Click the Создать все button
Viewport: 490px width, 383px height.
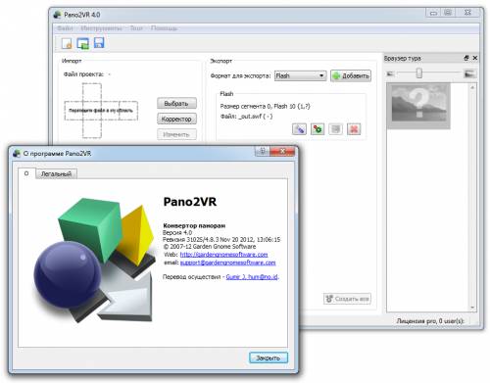[x=347, y=299]
